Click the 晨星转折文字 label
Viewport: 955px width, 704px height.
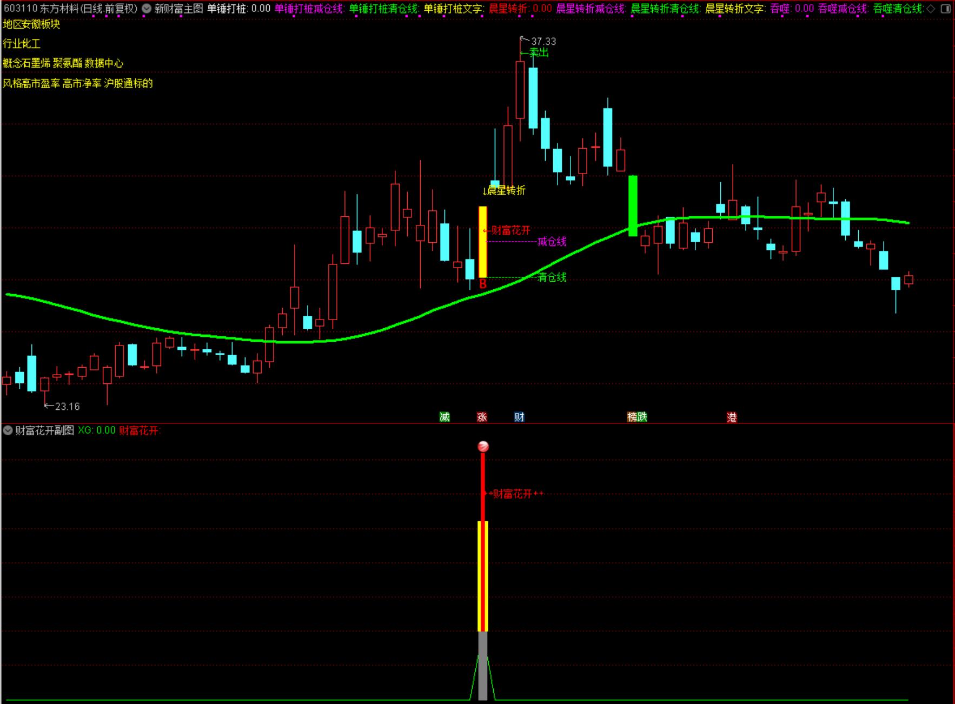point(735,9)
